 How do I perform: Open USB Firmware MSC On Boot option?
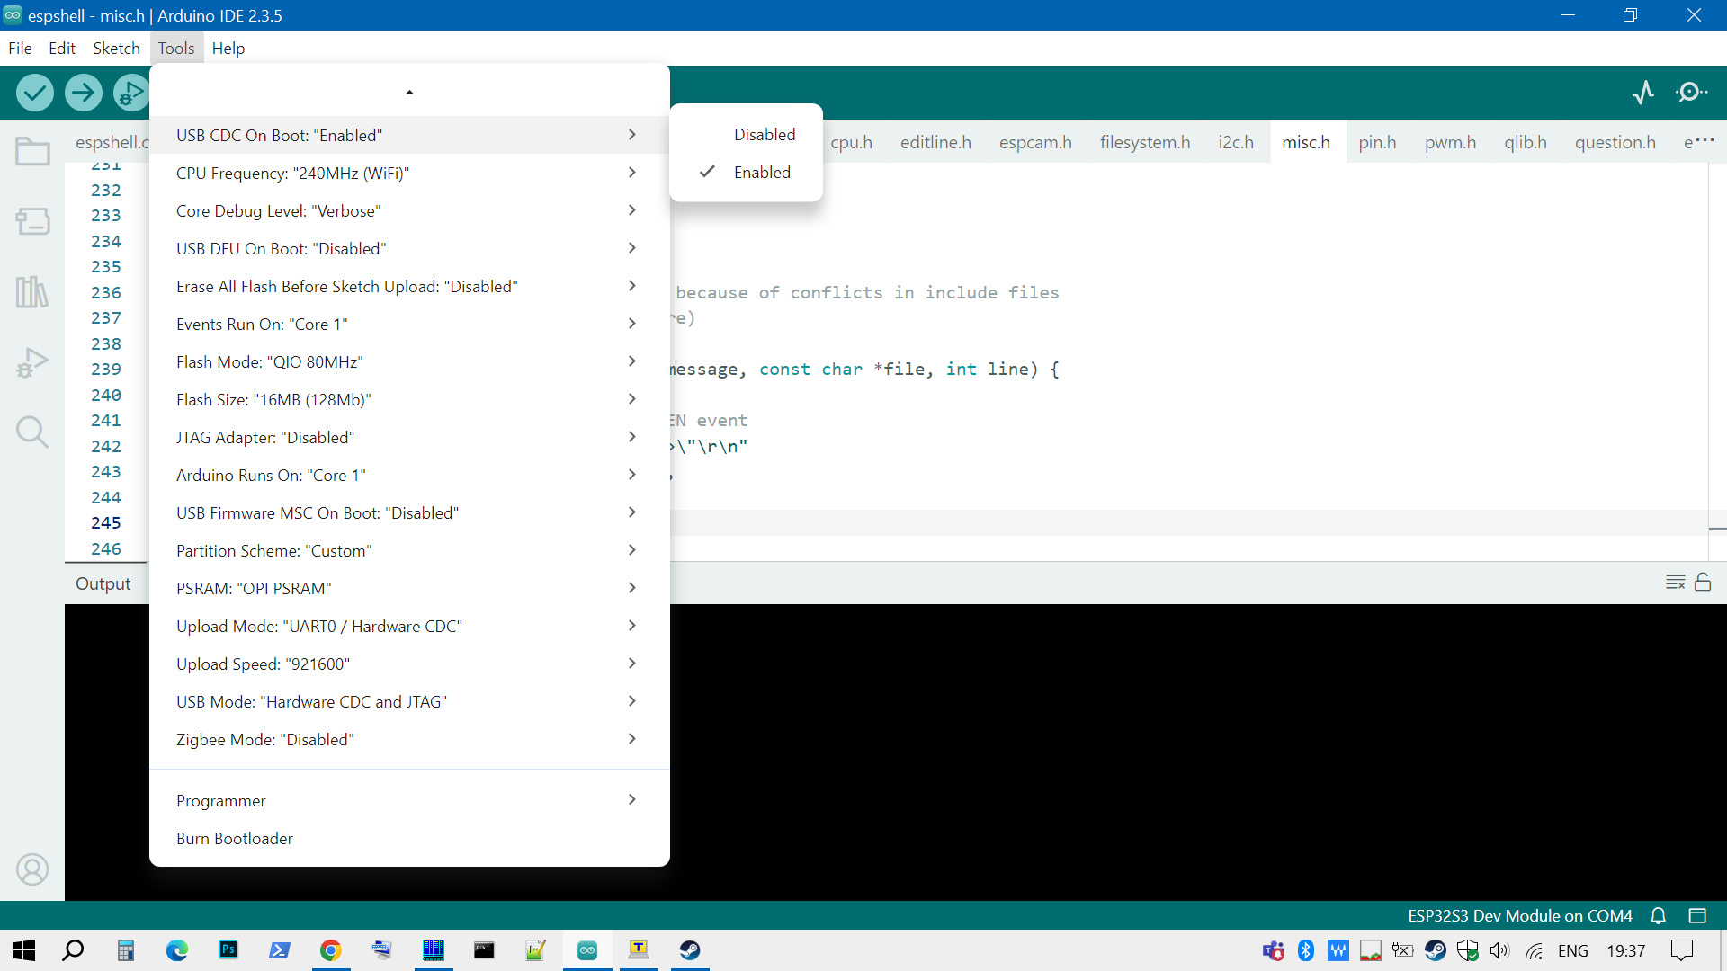tap(409, 512)
